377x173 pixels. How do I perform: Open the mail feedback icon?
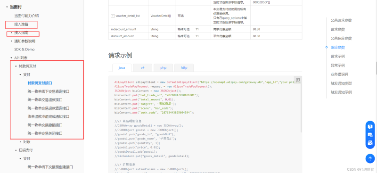point(370,143)
